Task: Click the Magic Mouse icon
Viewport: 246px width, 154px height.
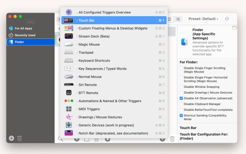Action: tap(69, 45)
